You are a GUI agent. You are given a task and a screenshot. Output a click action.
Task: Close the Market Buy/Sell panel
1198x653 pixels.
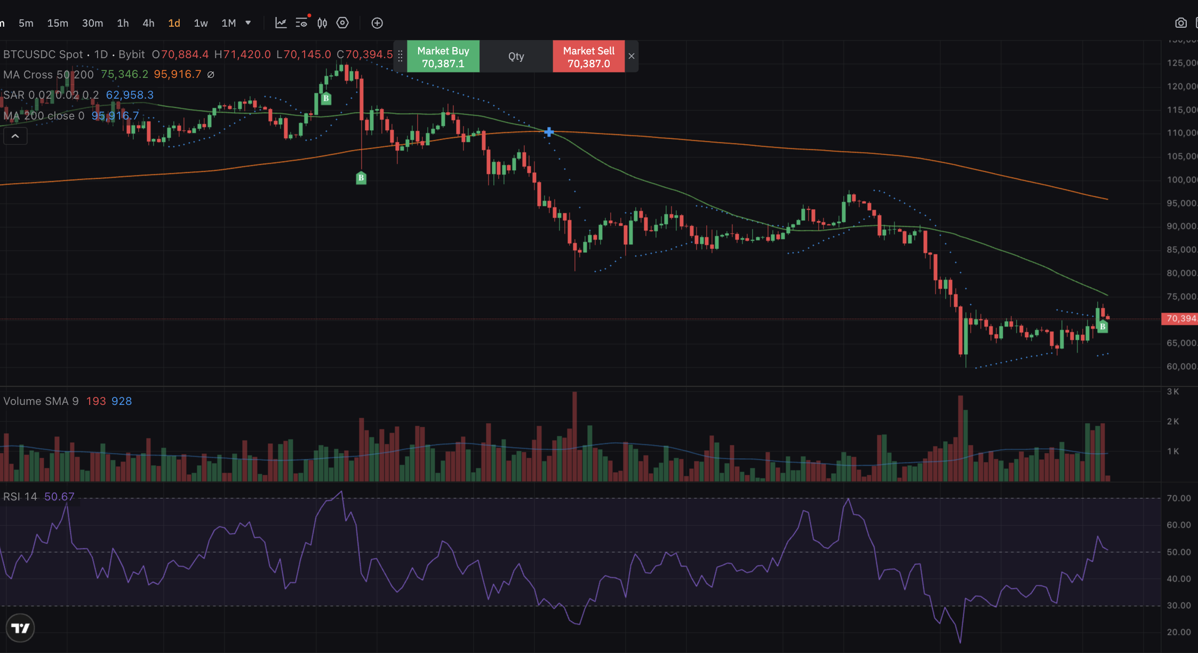pos(632,57)
